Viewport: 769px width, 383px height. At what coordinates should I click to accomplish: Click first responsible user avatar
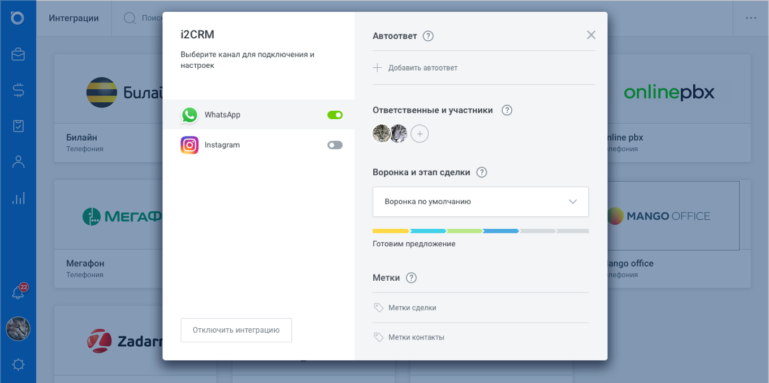[382, 134]
